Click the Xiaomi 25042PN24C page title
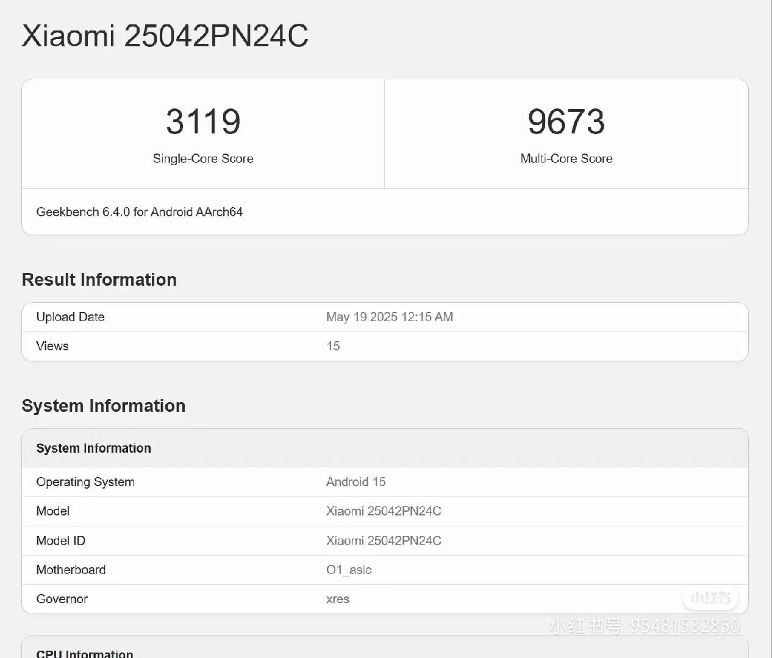This screenshot has width=772, height=658. click(x=165, y=35)
